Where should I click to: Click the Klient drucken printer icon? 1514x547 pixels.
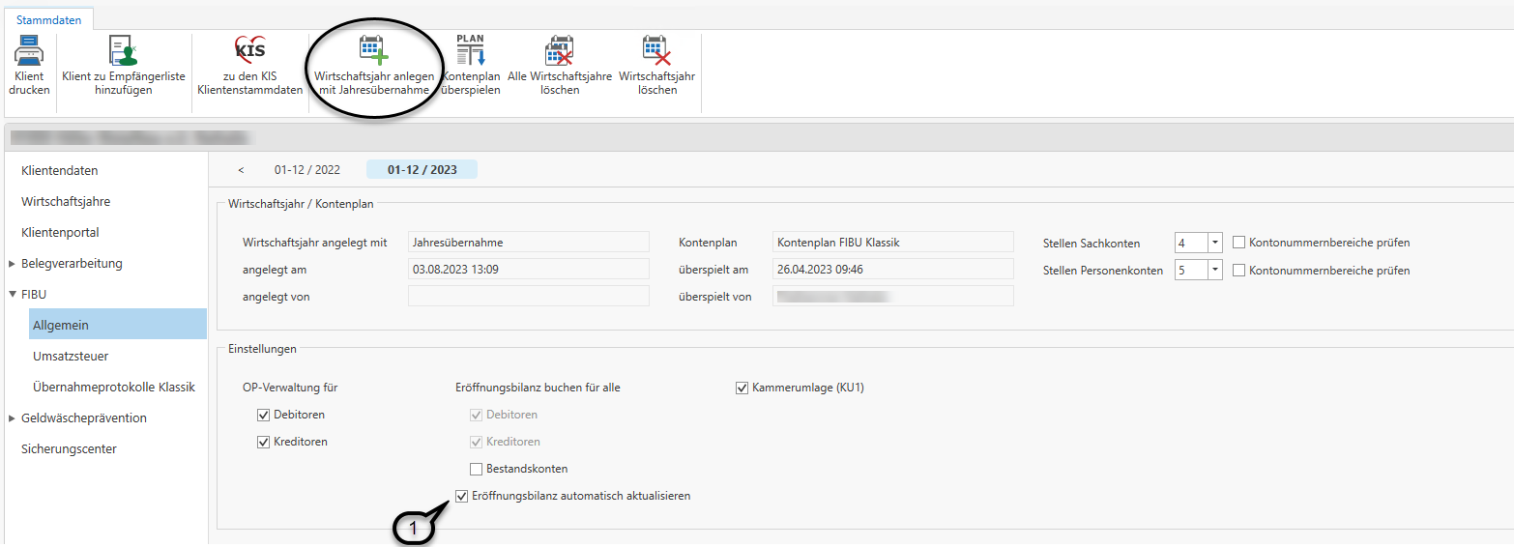click(x=29, y=50)
